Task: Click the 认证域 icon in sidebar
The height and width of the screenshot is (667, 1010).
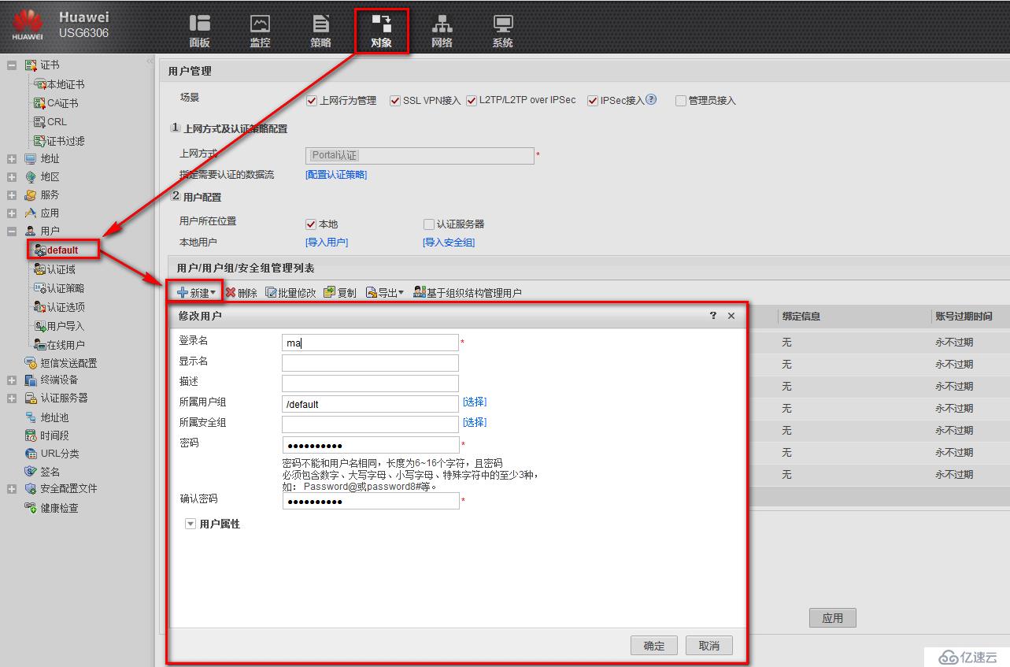Action: (x=40, y=269)
